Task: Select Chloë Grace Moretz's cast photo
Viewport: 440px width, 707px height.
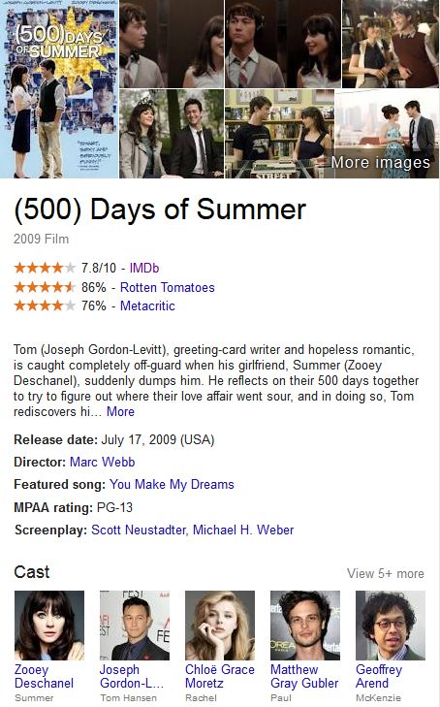Action: [x=220, y=626]
